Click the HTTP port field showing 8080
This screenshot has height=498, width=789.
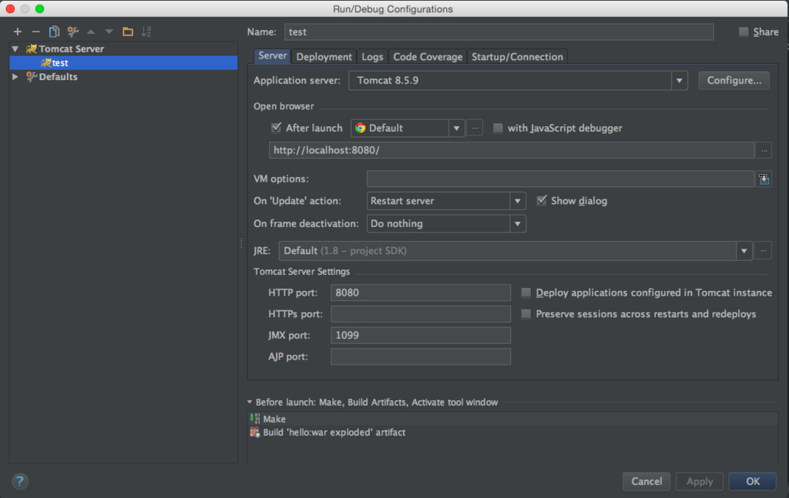[x=421, y=292]
